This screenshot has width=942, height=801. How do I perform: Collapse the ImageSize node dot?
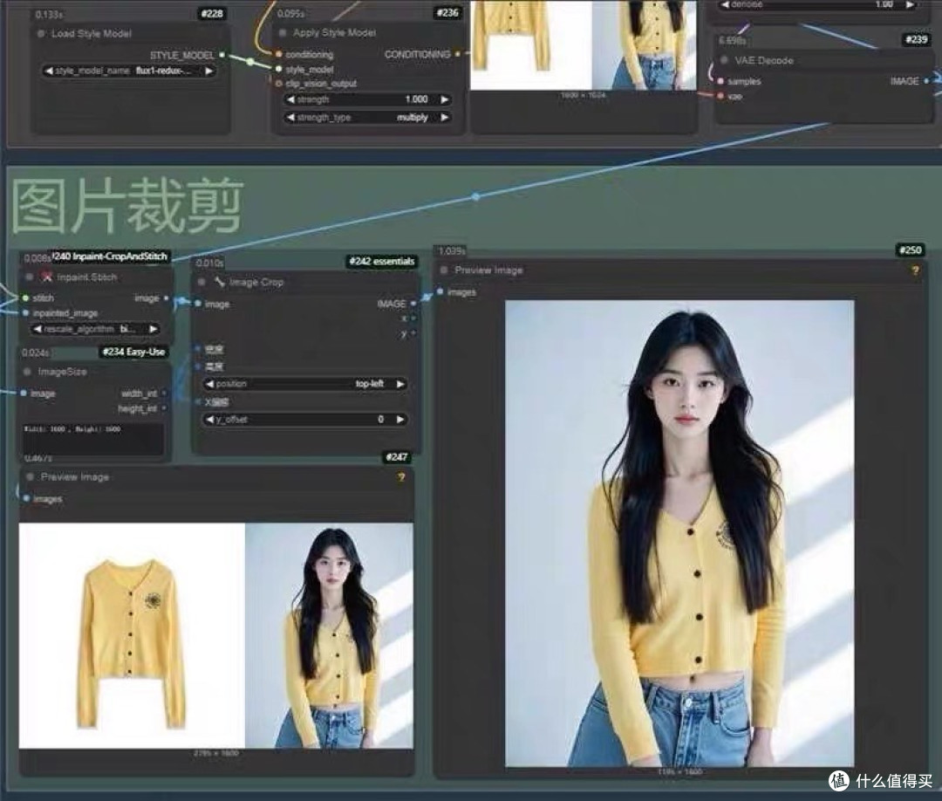click(x=27, y=372)
